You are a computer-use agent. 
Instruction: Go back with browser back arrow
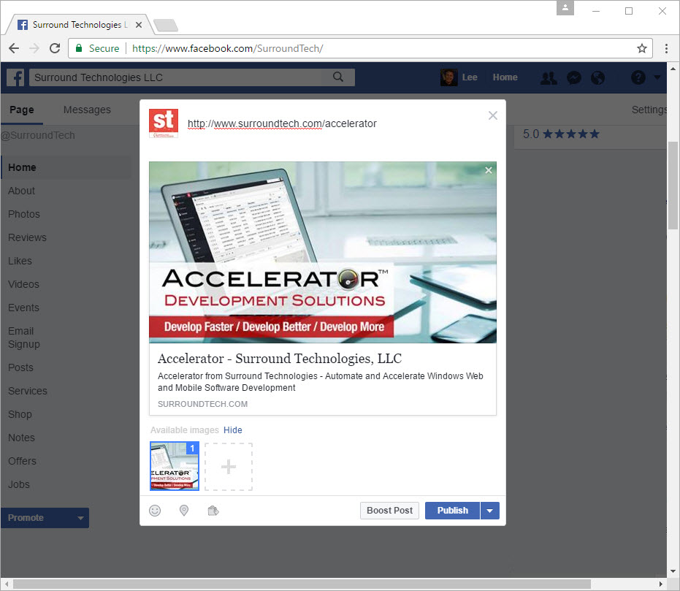point(14,48)
